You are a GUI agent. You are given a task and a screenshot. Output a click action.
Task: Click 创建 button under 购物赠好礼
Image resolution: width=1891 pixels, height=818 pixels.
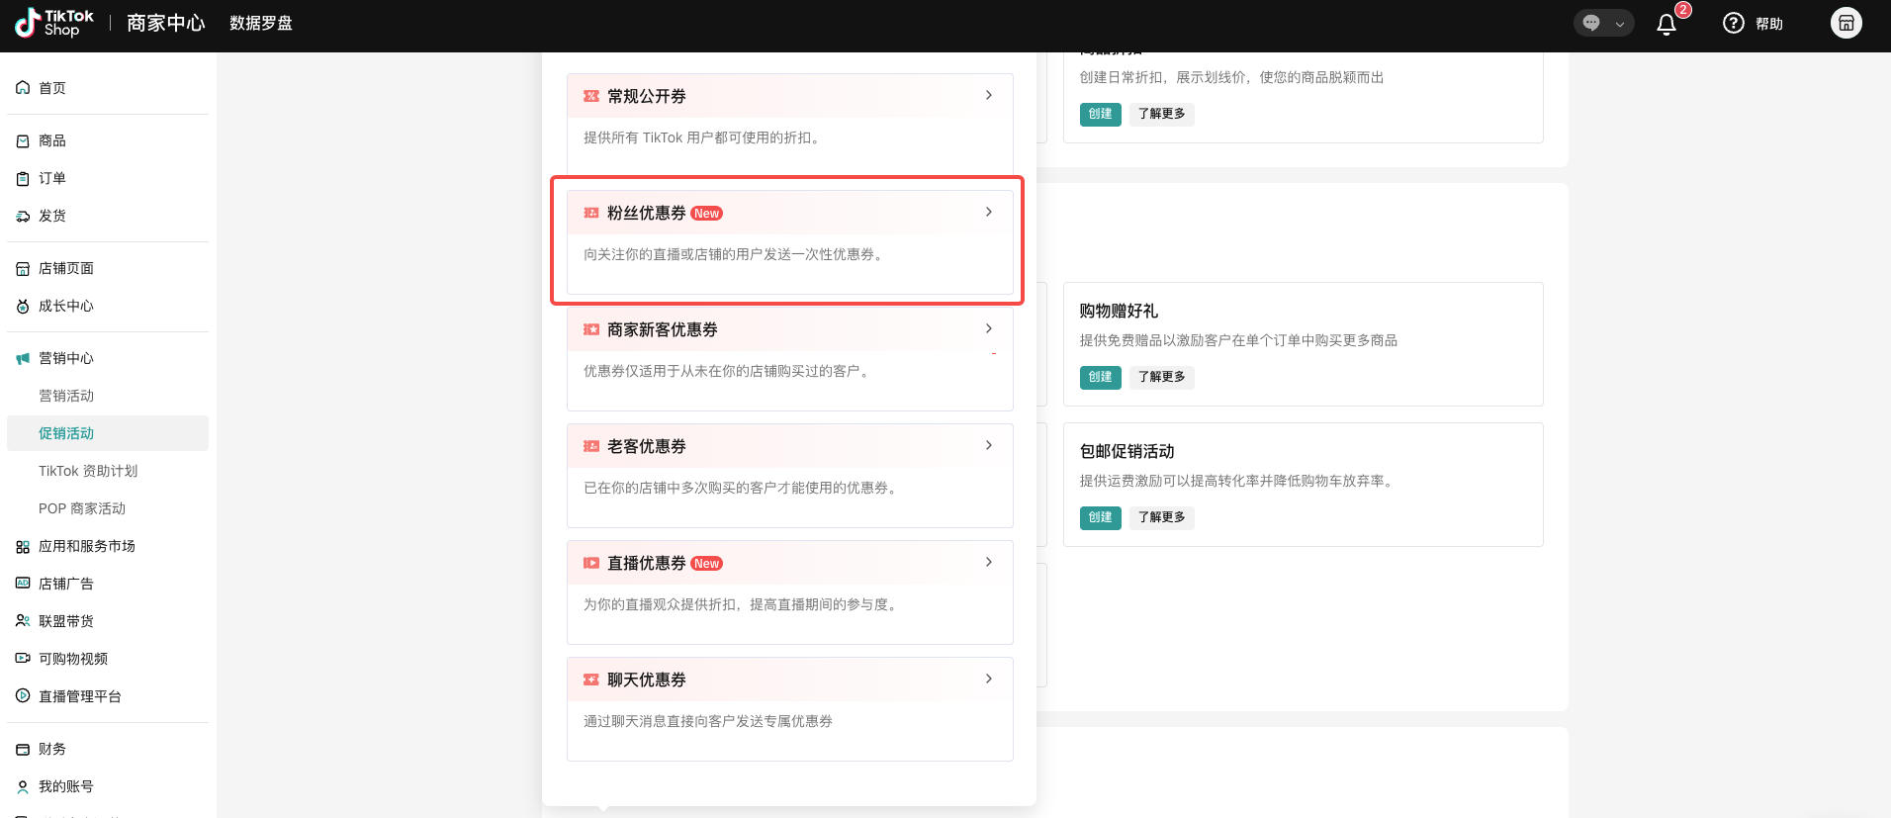pyautogui.click(x=1100, y=377)
